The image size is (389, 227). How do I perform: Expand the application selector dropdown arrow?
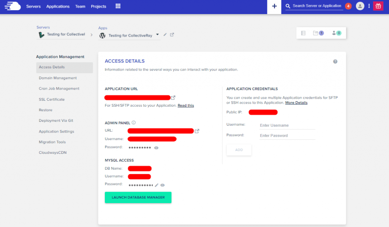157,35
